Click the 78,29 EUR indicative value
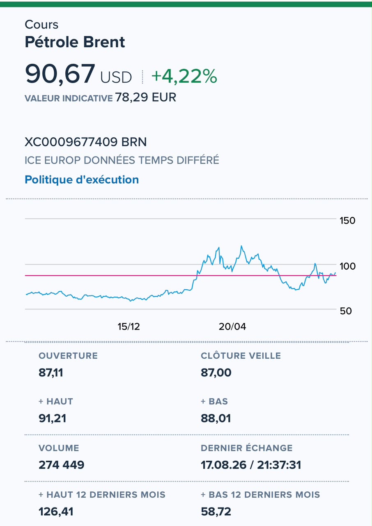The image size is (372, 526). [x=146, y=98]
